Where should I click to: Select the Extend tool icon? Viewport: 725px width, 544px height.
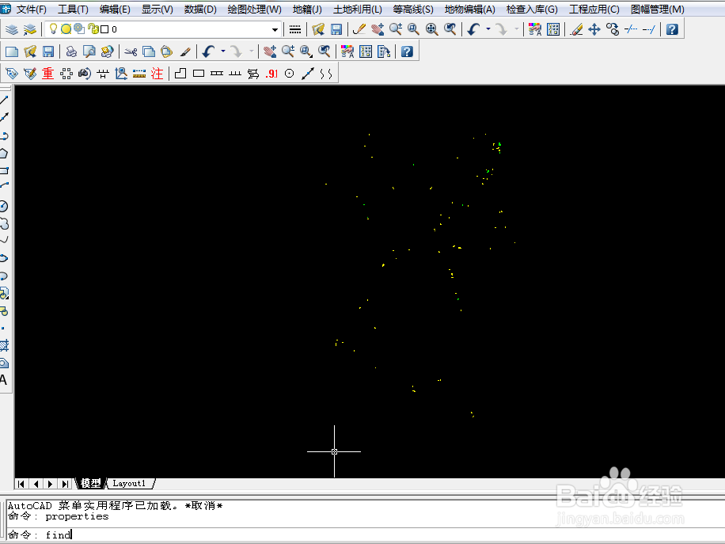pyautogui.click(x=649, y=29)
